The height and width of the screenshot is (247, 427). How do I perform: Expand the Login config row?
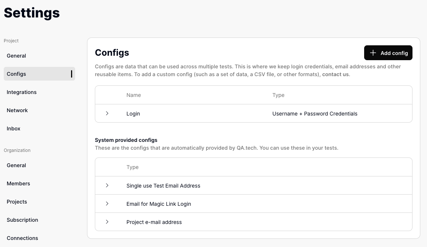point(107,113)
